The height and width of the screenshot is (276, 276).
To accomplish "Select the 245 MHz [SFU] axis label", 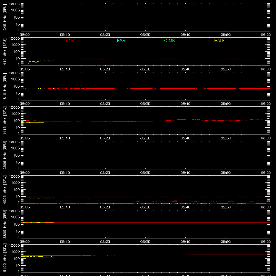I will pyautogui.click(x=4, y=17).
